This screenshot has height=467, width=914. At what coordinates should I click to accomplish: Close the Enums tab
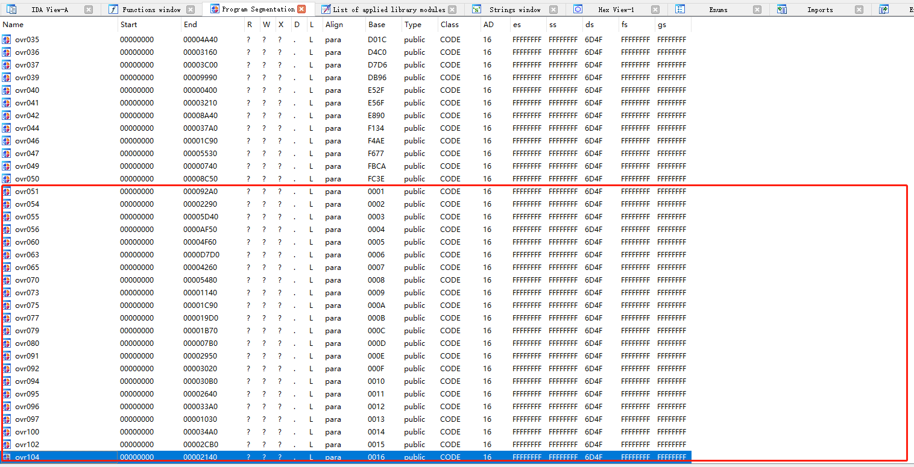coord(758,10)
